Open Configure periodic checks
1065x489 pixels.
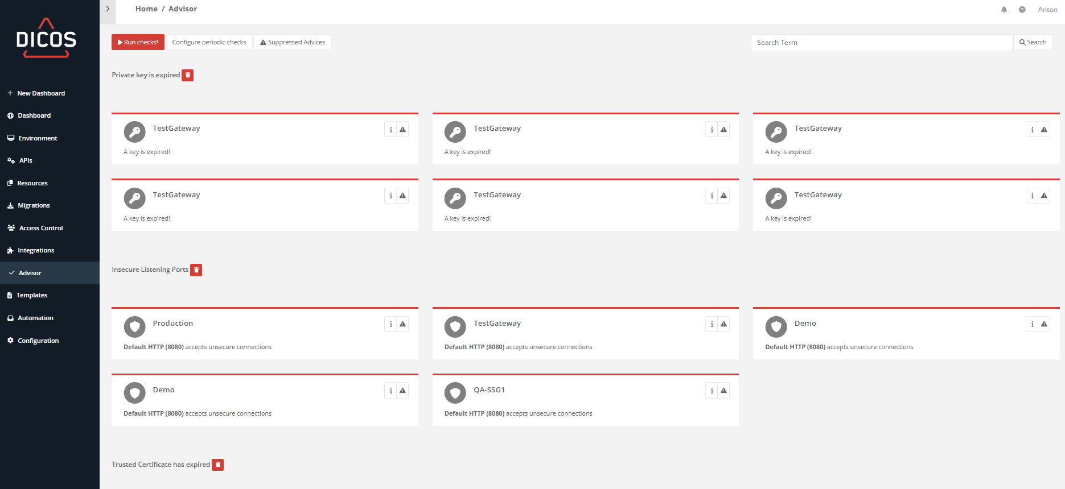pos(209,42)
